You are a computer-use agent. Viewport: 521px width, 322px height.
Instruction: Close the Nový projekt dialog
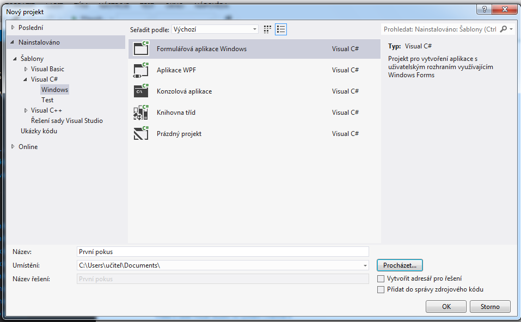(505, 9)
